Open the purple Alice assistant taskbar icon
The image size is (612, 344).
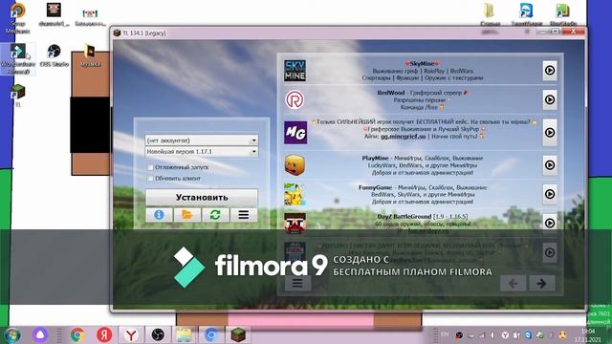[x=40, y=335]
